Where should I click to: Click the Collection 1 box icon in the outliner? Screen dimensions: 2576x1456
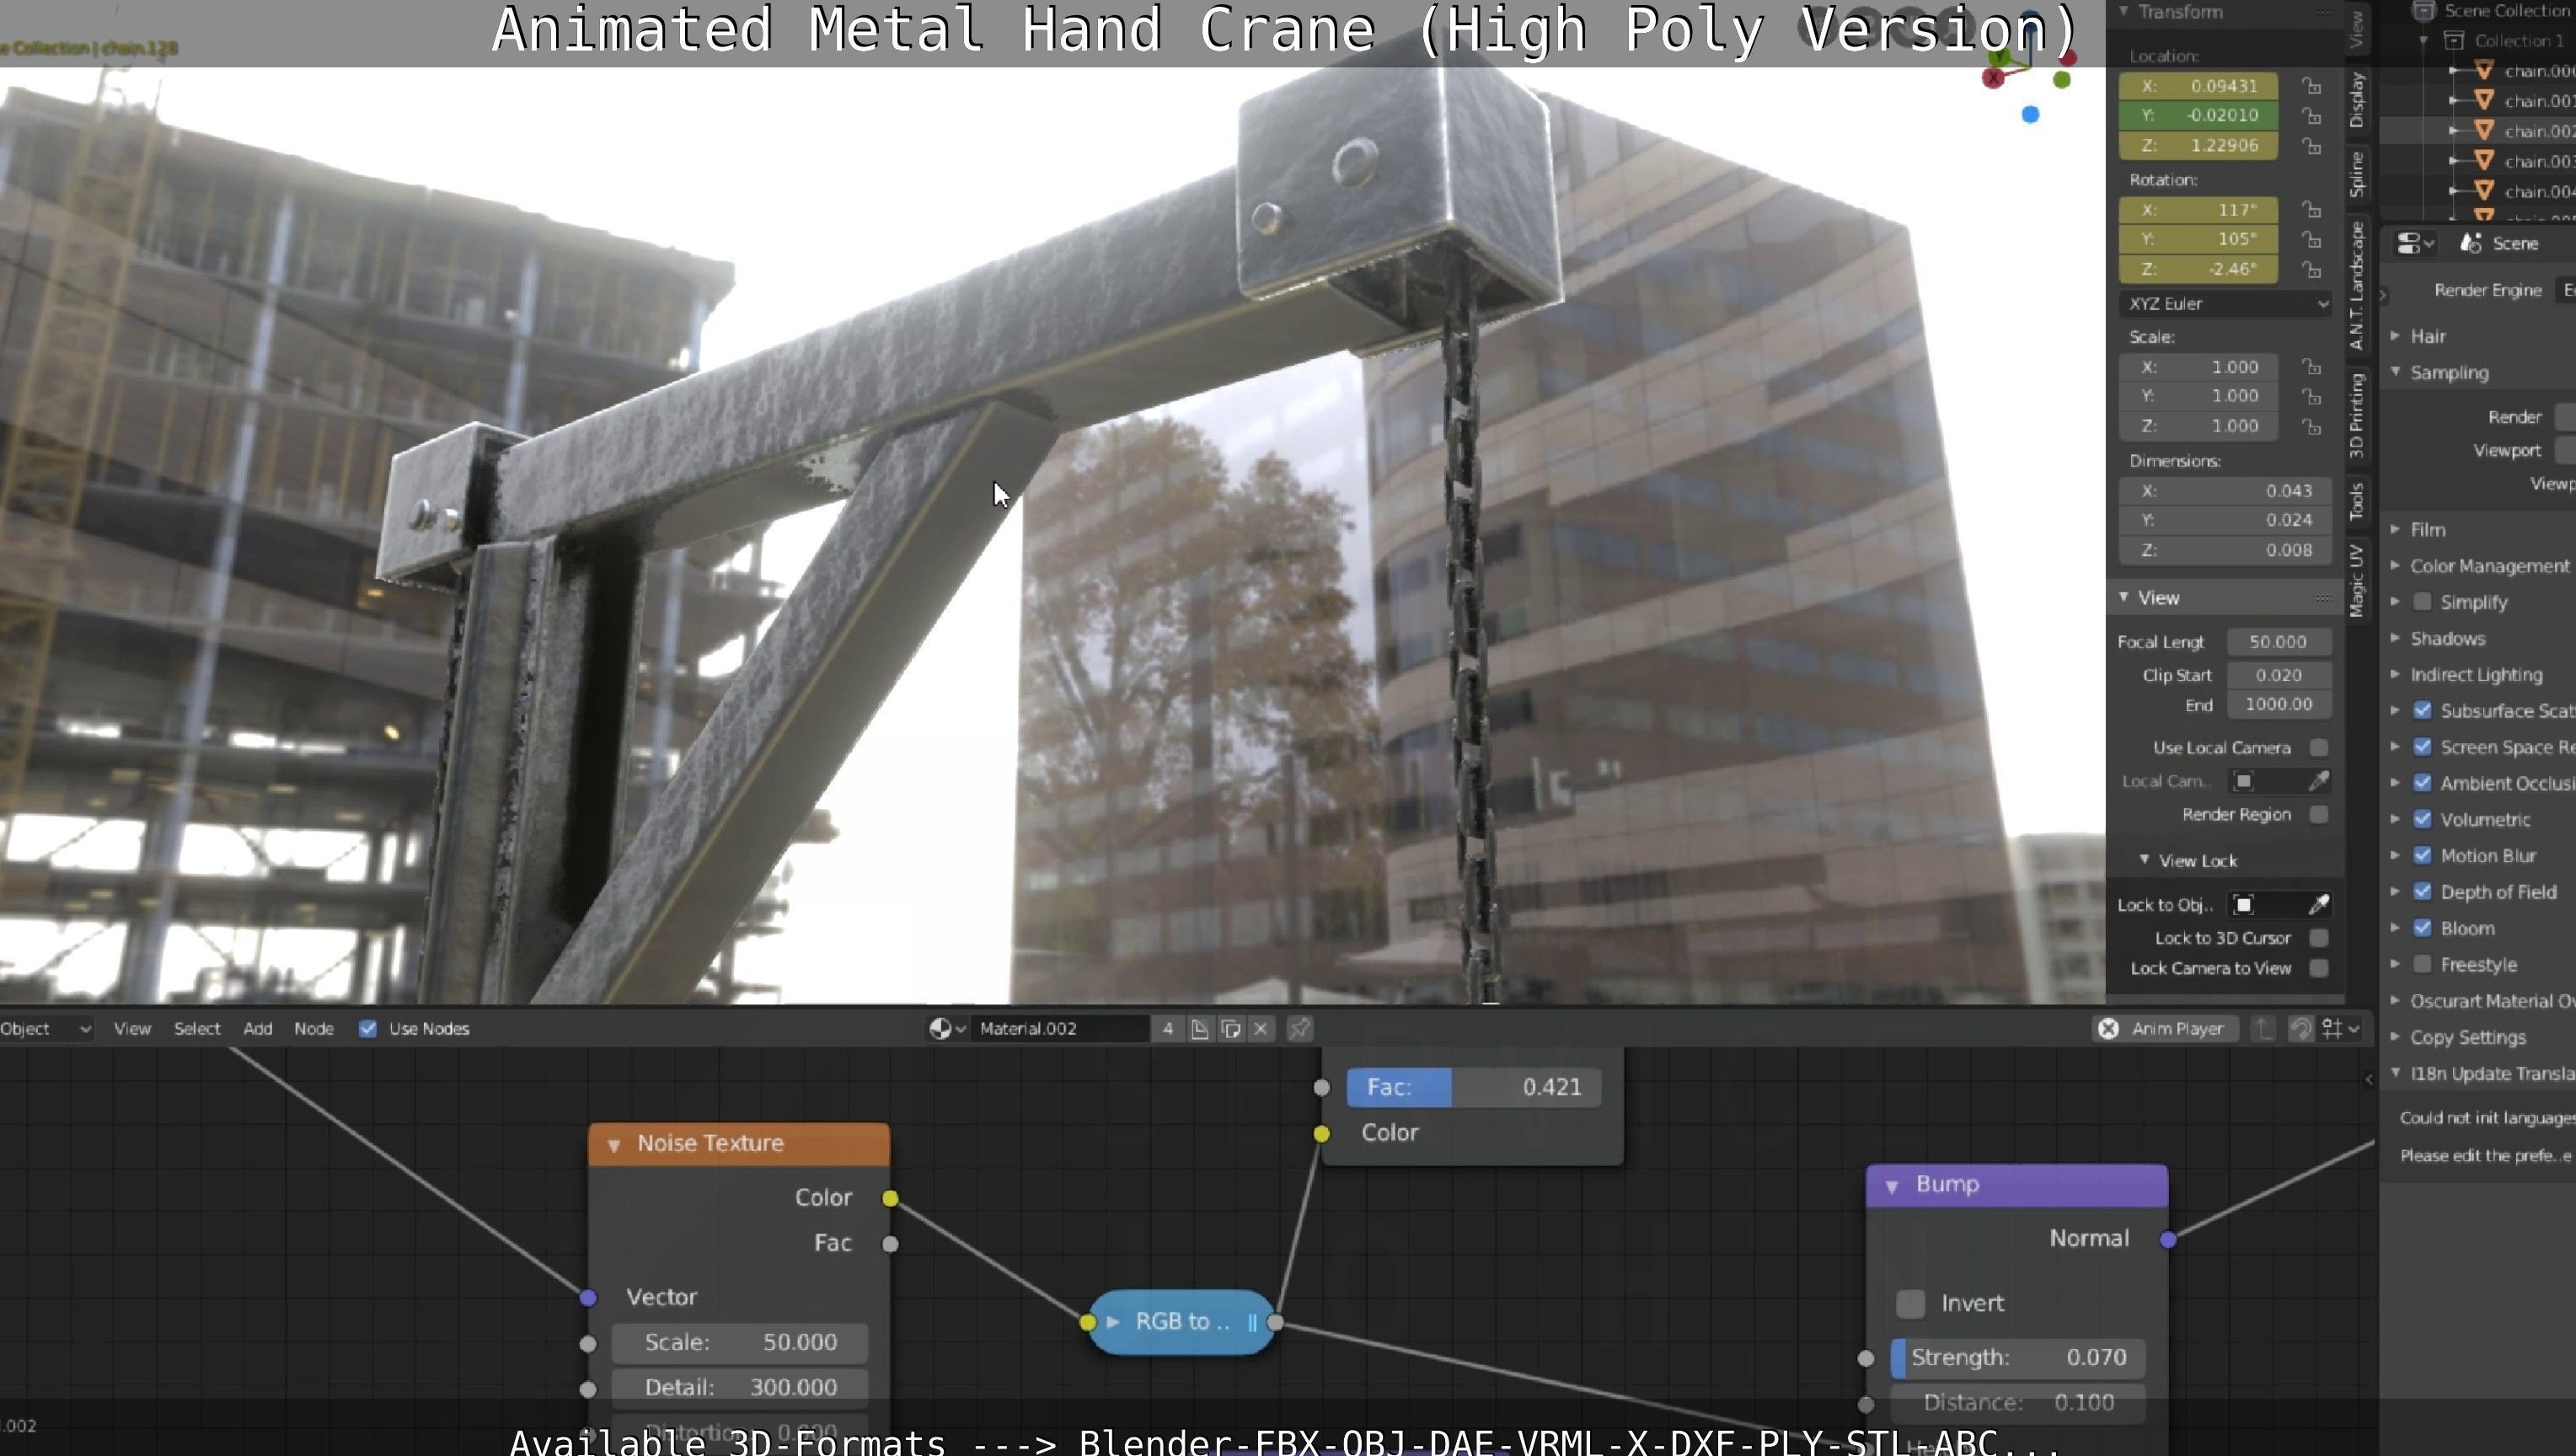pyautogui.click(x=2454, y=40)
